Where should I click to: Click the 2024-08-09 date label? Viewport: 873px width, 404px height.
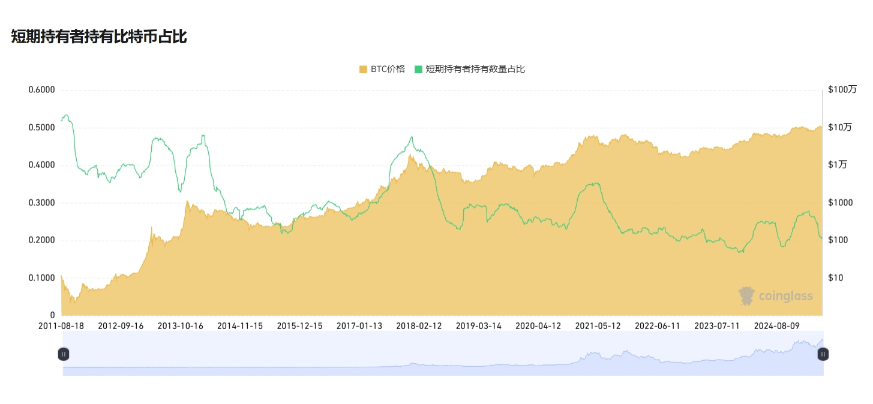777,326
